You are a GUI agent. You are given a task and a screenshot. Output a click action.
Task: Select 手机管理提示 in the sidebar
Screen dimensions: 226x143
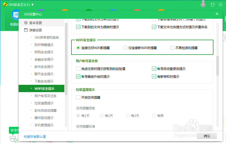click(x=44, y=125)
